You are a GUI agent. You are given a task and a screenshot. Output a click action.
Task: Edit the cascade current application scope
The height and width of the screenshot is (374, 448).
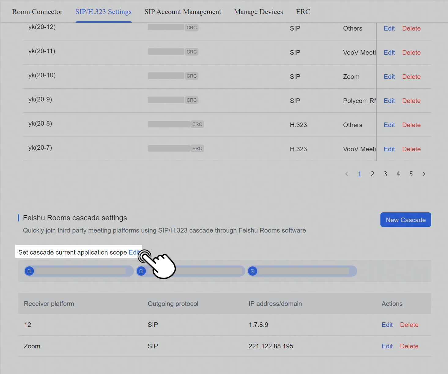[x=134, y=252]
